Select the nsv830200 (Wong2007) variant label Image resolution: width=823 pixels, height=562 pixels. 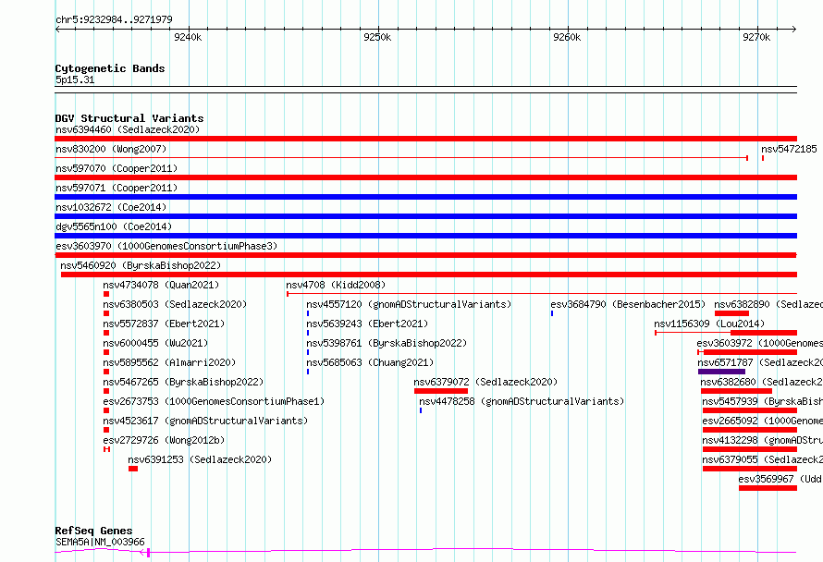pyautogui.click(x=111, y=149)
